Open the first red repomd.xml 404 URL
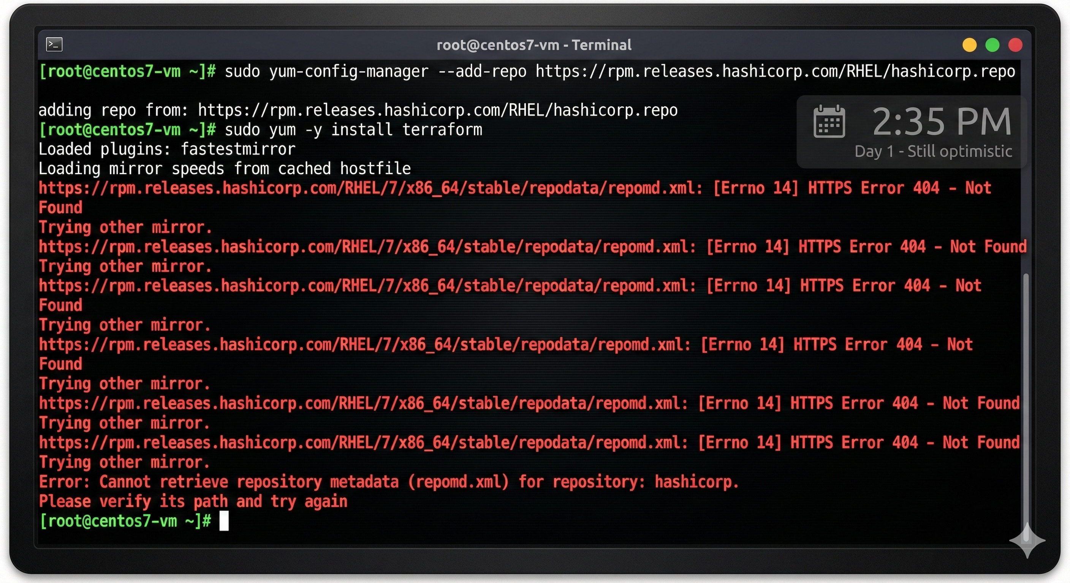The height and width of the screenshot is (583, 1070). point(370,188)
